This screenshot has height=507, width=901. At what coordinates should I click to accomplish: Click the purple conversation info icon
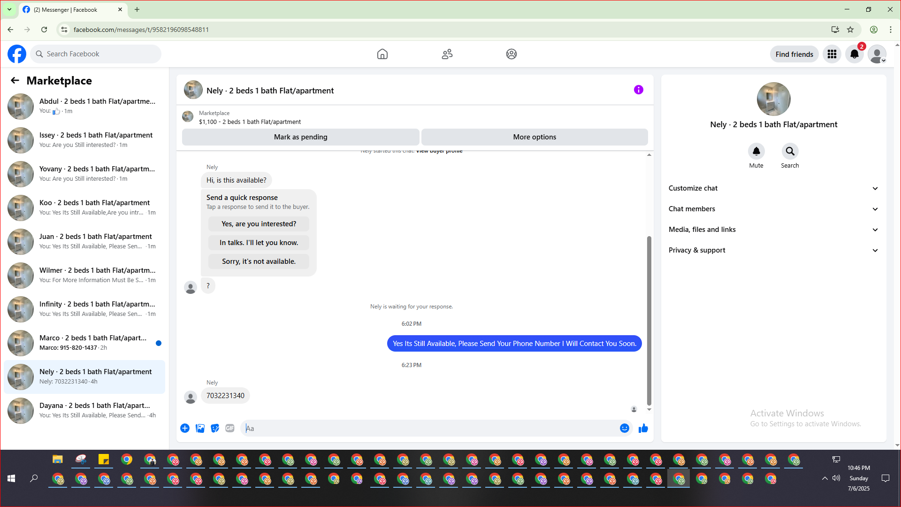point(638,90)
